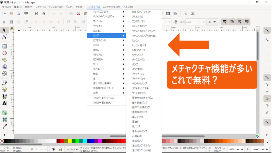Expand the 色 submenu
272x153 pixels.
106,79
